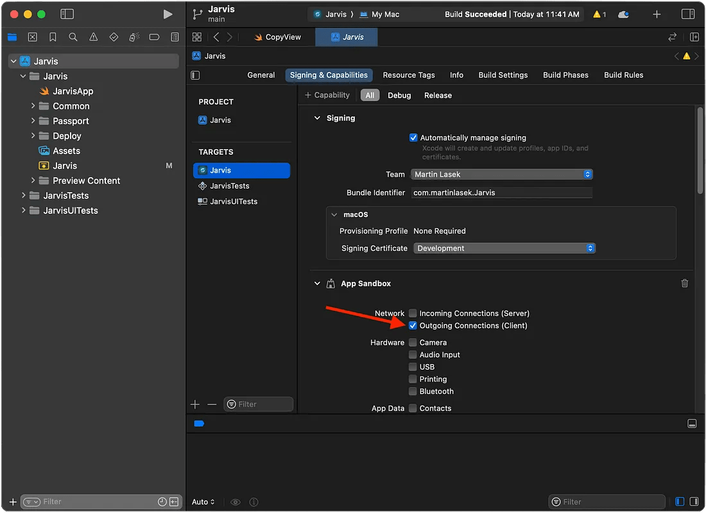706x513 pixels.
Task: Click the related items grid icon
Action: (197, 37)
